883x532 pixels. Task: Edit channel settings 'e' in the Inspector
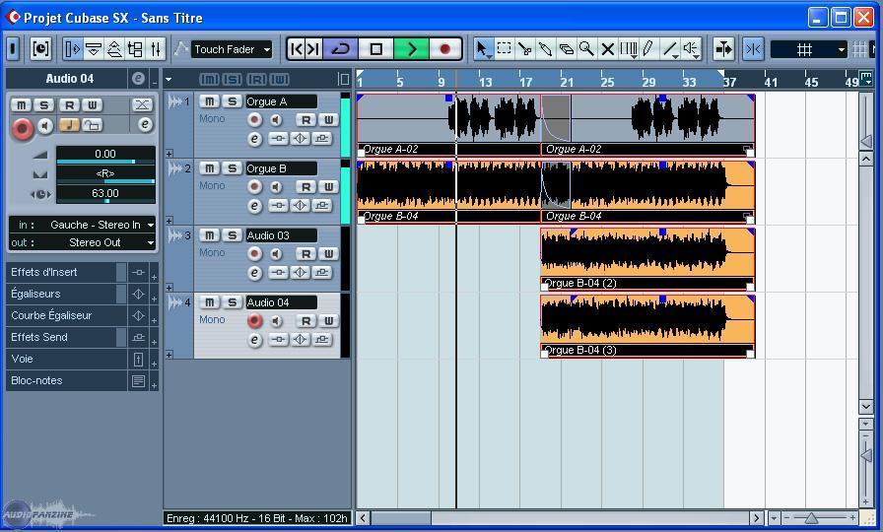pyautogui.click(x=145, y=124)
